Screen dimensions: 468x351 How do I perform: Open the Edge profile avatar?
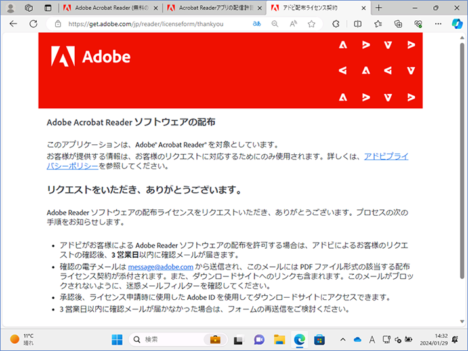coord(11,8)
